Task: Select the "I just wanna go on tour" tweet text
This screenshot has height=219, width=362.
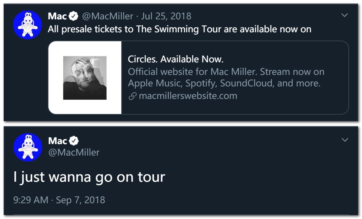Action: tap(89, 177)
